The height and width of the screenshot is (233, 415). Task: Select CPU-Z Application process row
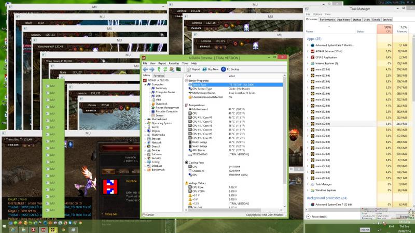[331, 57]
